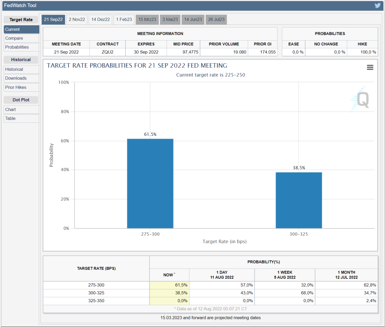The image size is (385, 327).
Task: Open the Dot Plot Table
Action: (21, 119)
